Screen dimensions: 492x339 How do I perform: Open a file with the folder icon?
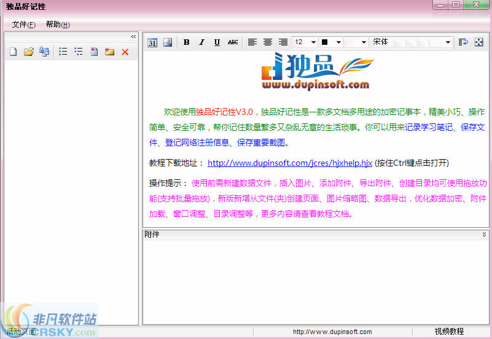click(28, 52)
